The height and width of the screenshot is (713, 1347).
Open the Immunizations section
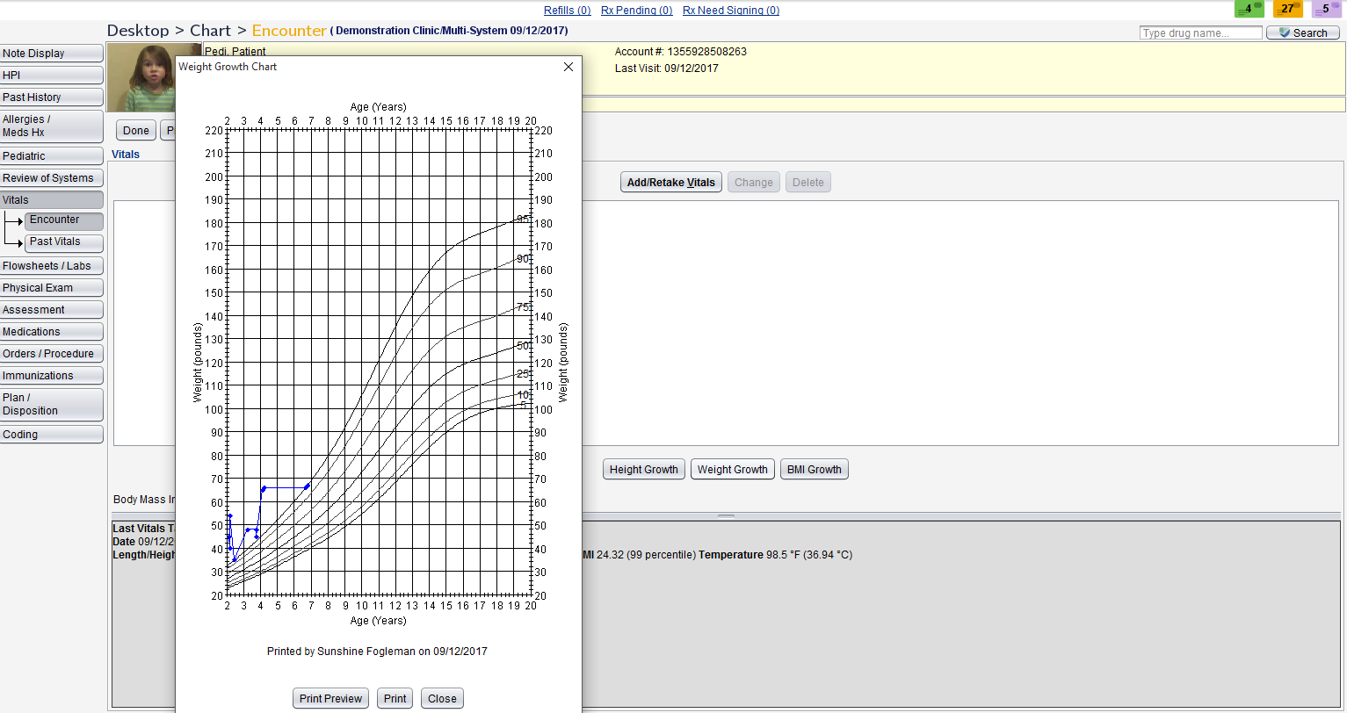52,376
